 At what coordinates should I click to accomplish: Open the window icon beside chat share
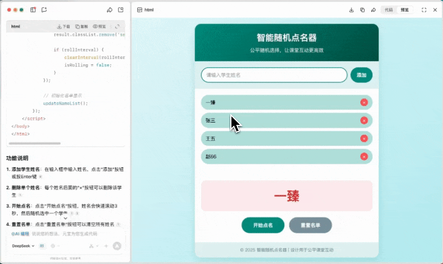[x=121, y=10]
